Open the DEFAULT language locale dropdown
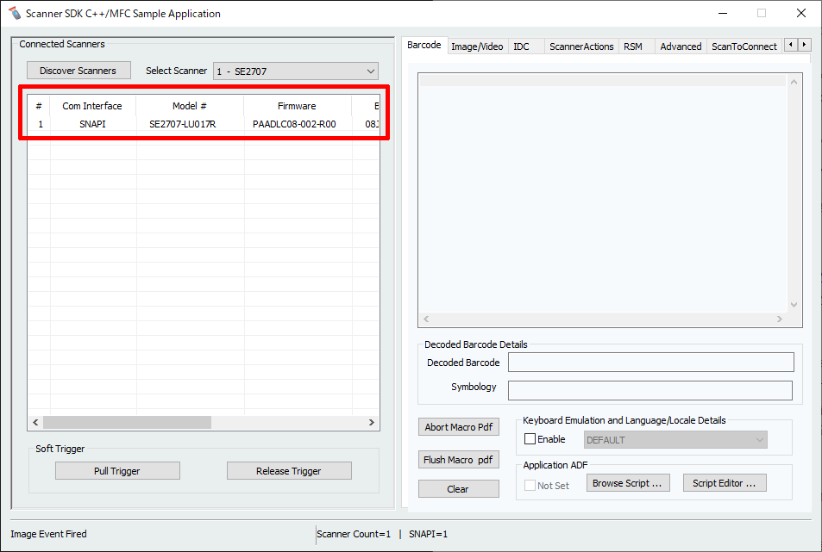The width and height of the screenshot is (822, 552). coord(675,440)
